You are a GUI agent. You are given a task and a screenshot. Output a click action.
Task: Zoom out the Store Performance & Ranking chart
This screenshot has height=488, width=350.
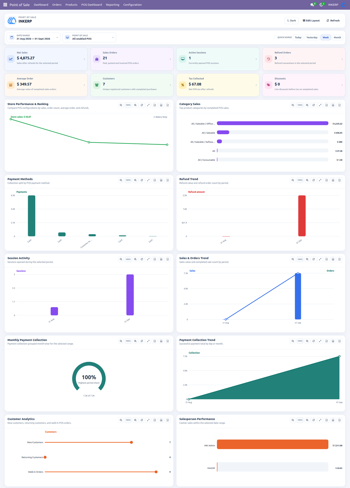coord(121,105)
